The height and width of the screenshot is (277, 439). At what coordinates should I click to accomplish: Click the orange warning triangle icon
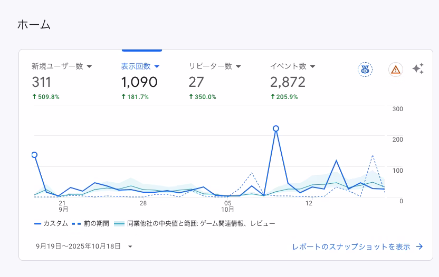pos(395,69)
